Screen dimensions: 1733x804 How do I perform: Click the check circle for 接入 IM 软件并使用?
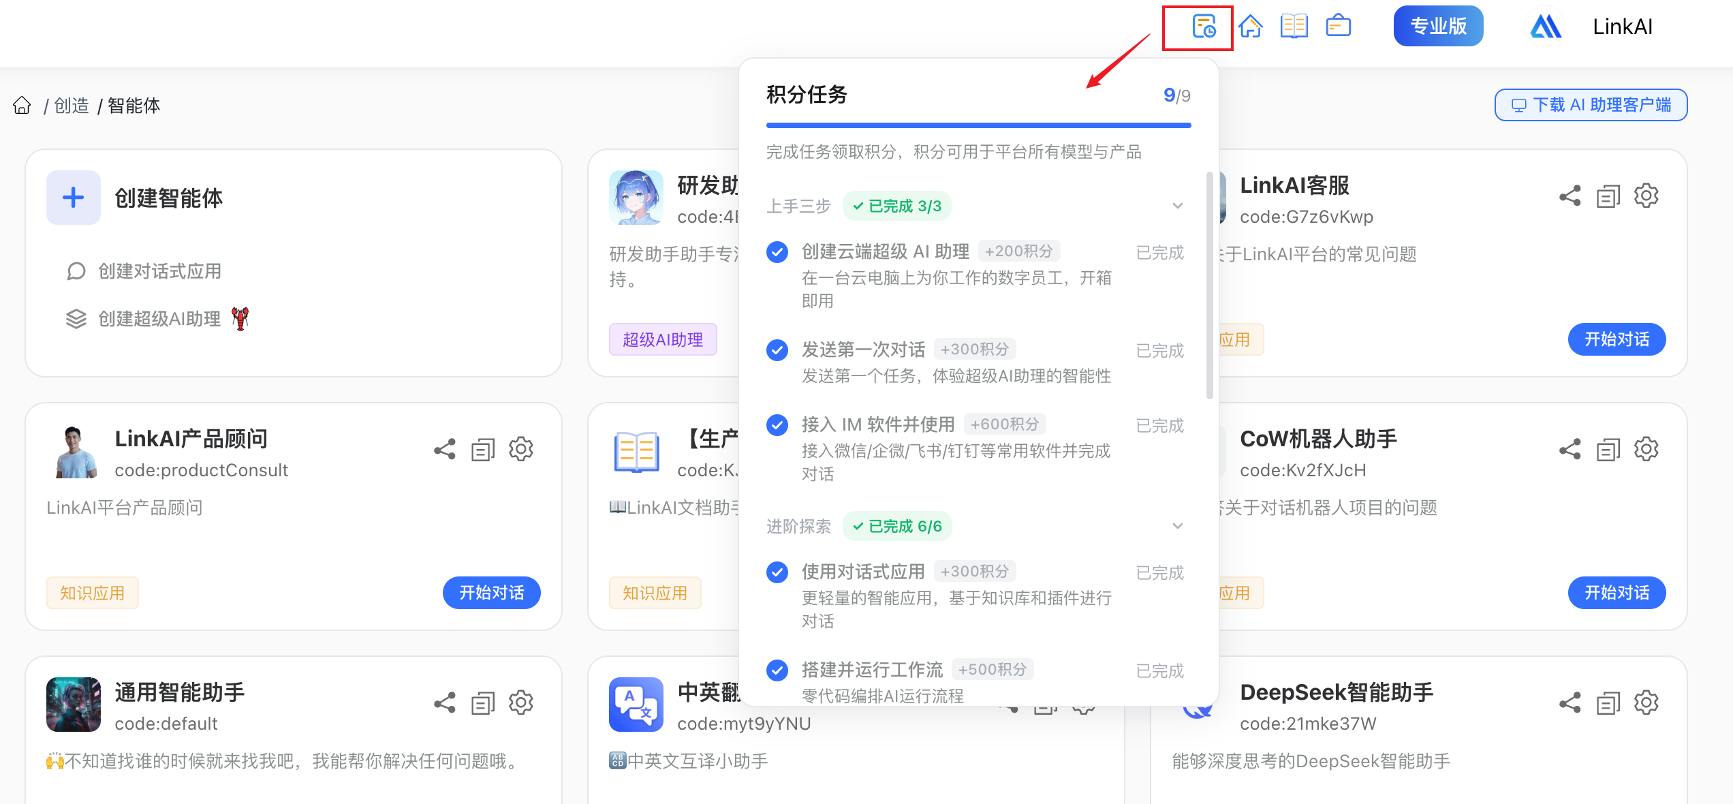(x=777, y=425)
